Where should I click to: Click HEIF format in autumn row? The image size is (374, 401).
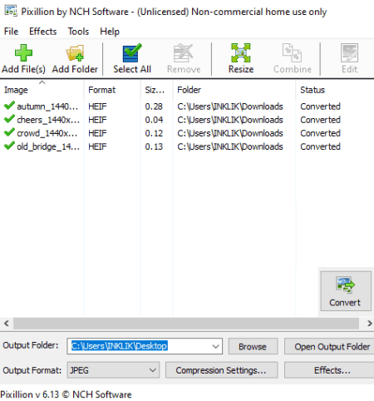tap(97, 106)
